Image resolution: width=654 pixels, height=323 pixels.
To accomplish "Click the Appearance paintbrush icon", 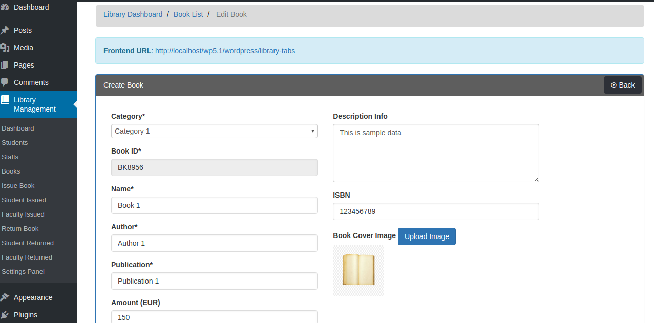I will (4, 297).
